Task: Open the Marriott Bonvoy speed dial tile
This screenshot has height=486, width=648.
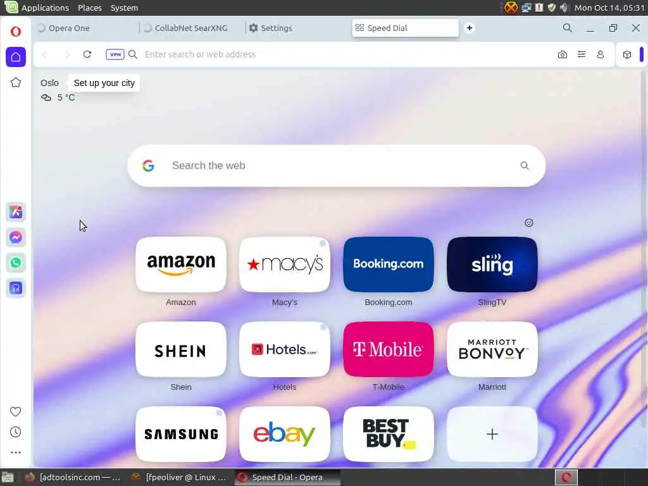Action: click(492, 349)
